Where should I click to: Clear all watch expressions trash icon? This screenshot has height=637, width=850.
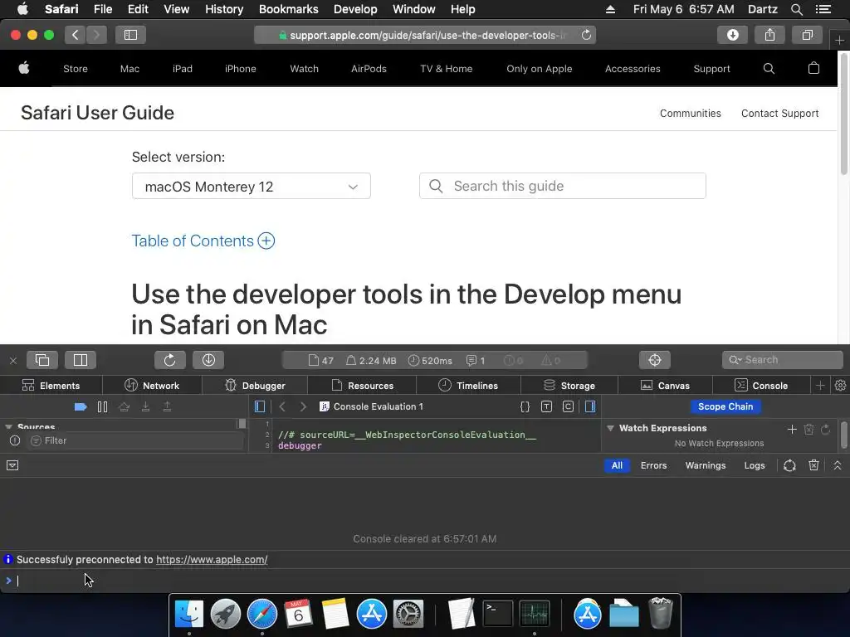[808, 429]
